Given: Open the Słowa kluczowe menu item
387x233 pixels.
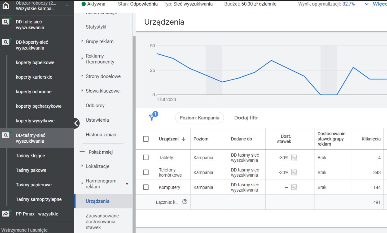Looking at the screenshot, I should pyautogui.click(x=103, y=91).
